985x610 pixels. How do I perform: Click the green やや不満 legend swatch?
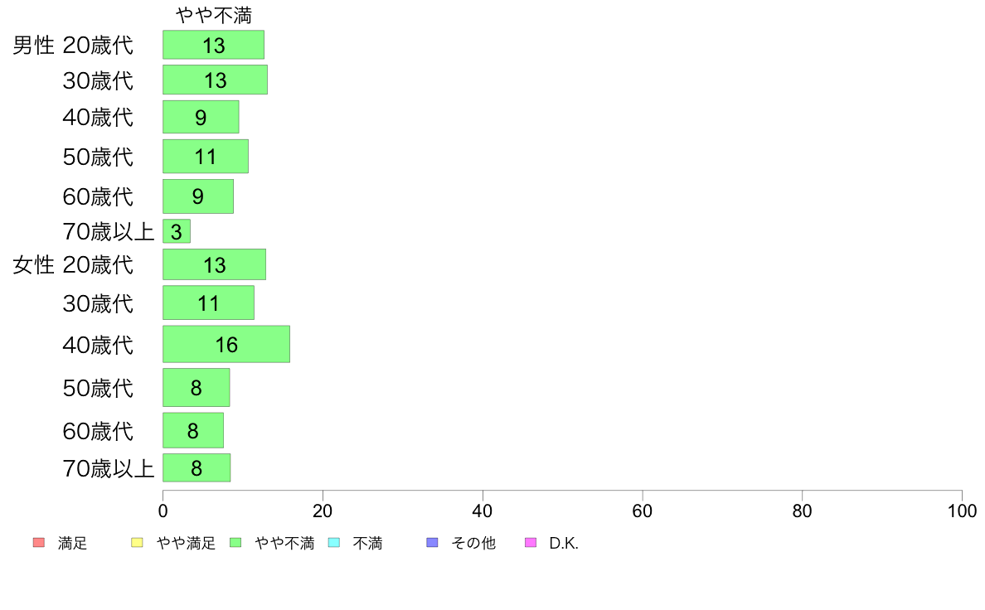coord(235,543)
